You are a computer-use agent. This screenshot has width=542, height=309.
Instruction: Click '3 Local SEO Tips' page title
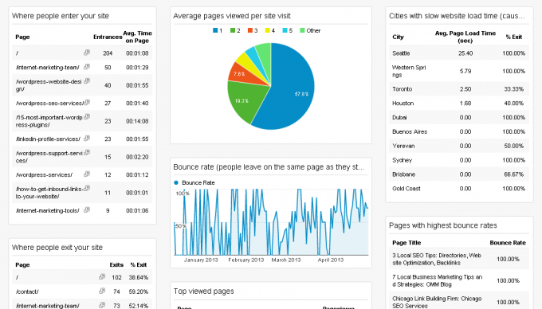coord(437,259)
